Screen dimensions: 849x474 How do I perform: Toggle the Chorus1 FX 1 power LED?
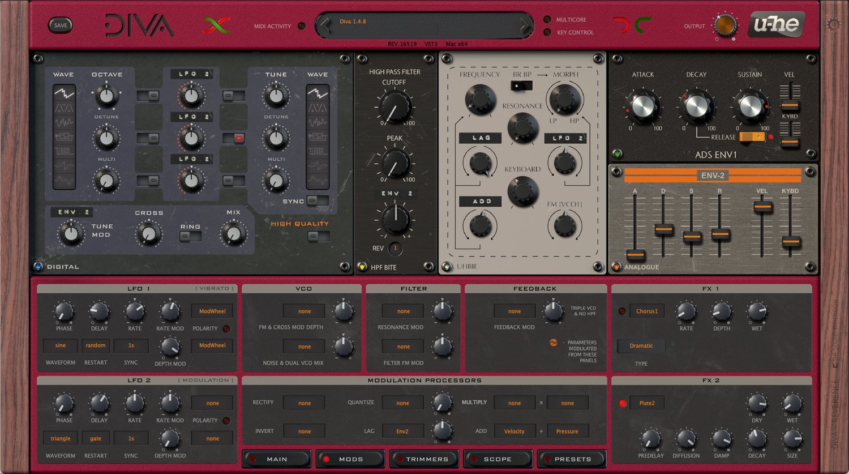click(622, 311)
